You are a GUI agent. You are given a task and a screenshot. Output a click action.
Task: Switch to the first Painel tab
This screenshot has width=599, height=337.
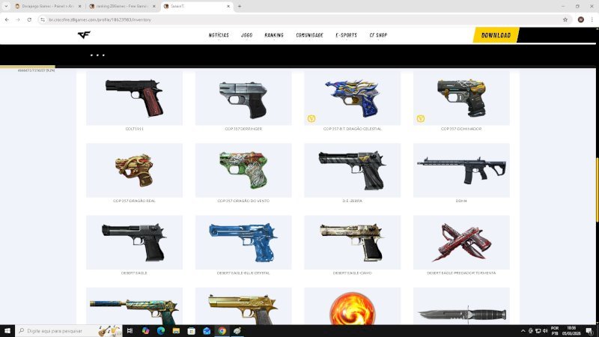click(x=48, y=6)
